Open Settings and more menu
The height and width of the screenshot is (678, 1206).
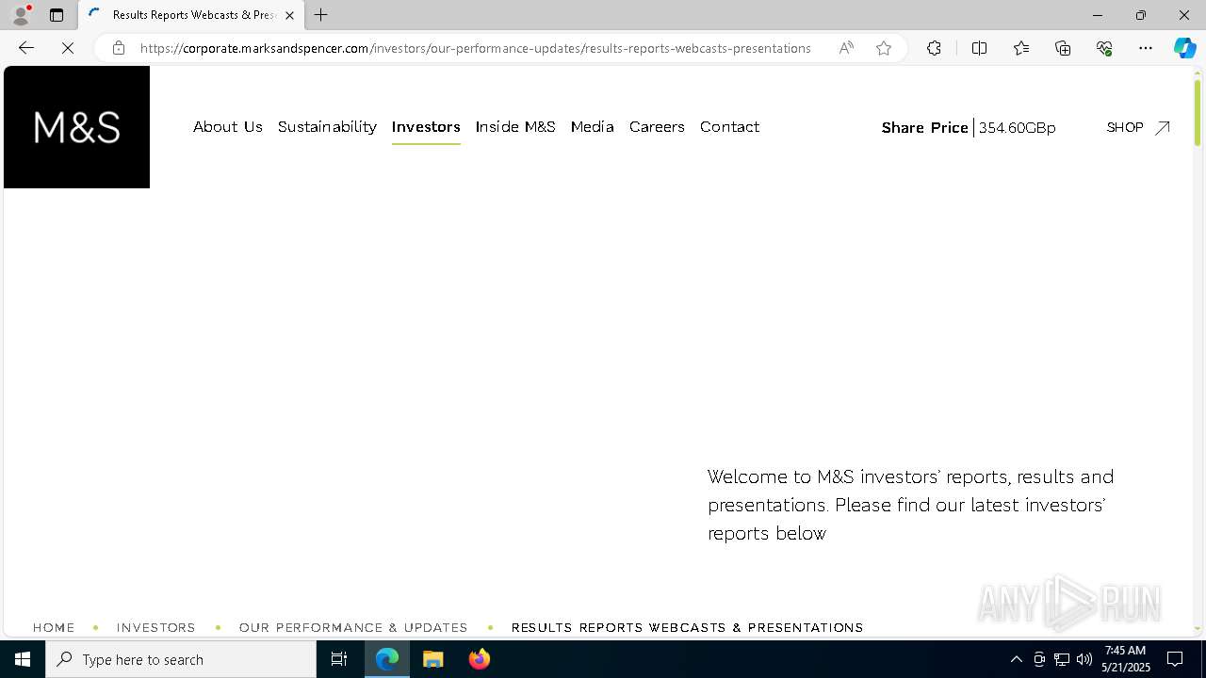[1146, 48]
